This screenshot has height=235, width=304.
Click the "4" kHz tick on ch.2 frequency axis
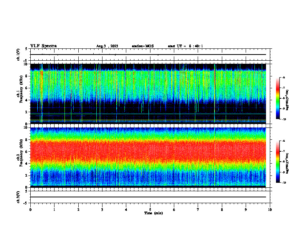click(x=26, y=164)
